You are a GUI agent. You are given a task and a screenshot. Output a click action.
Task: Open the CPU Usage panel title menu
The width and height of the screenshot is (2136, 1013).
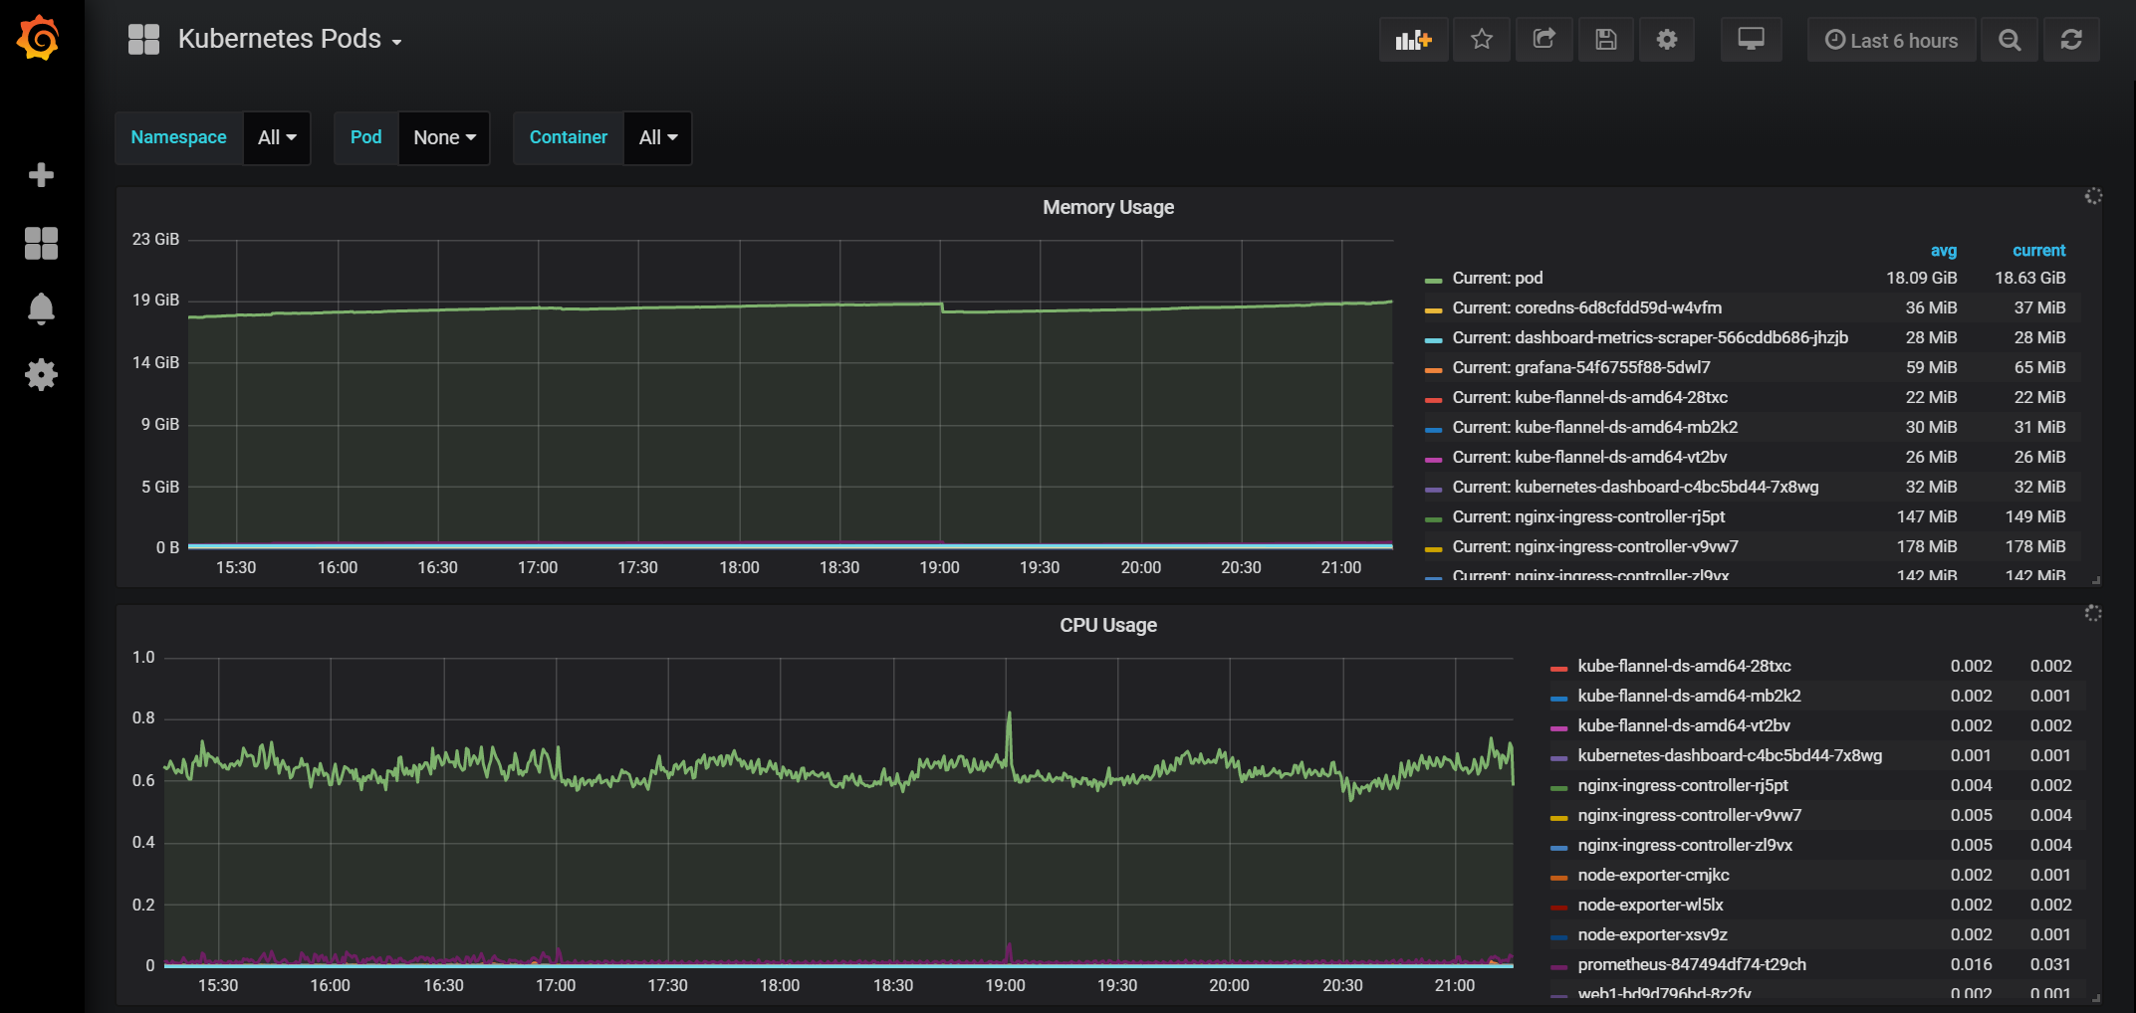click(1107, 625)
